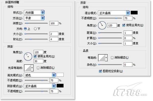Toggle 使用全局光 in bevel shading section
The image size is (153, 101).
point(35,56)
